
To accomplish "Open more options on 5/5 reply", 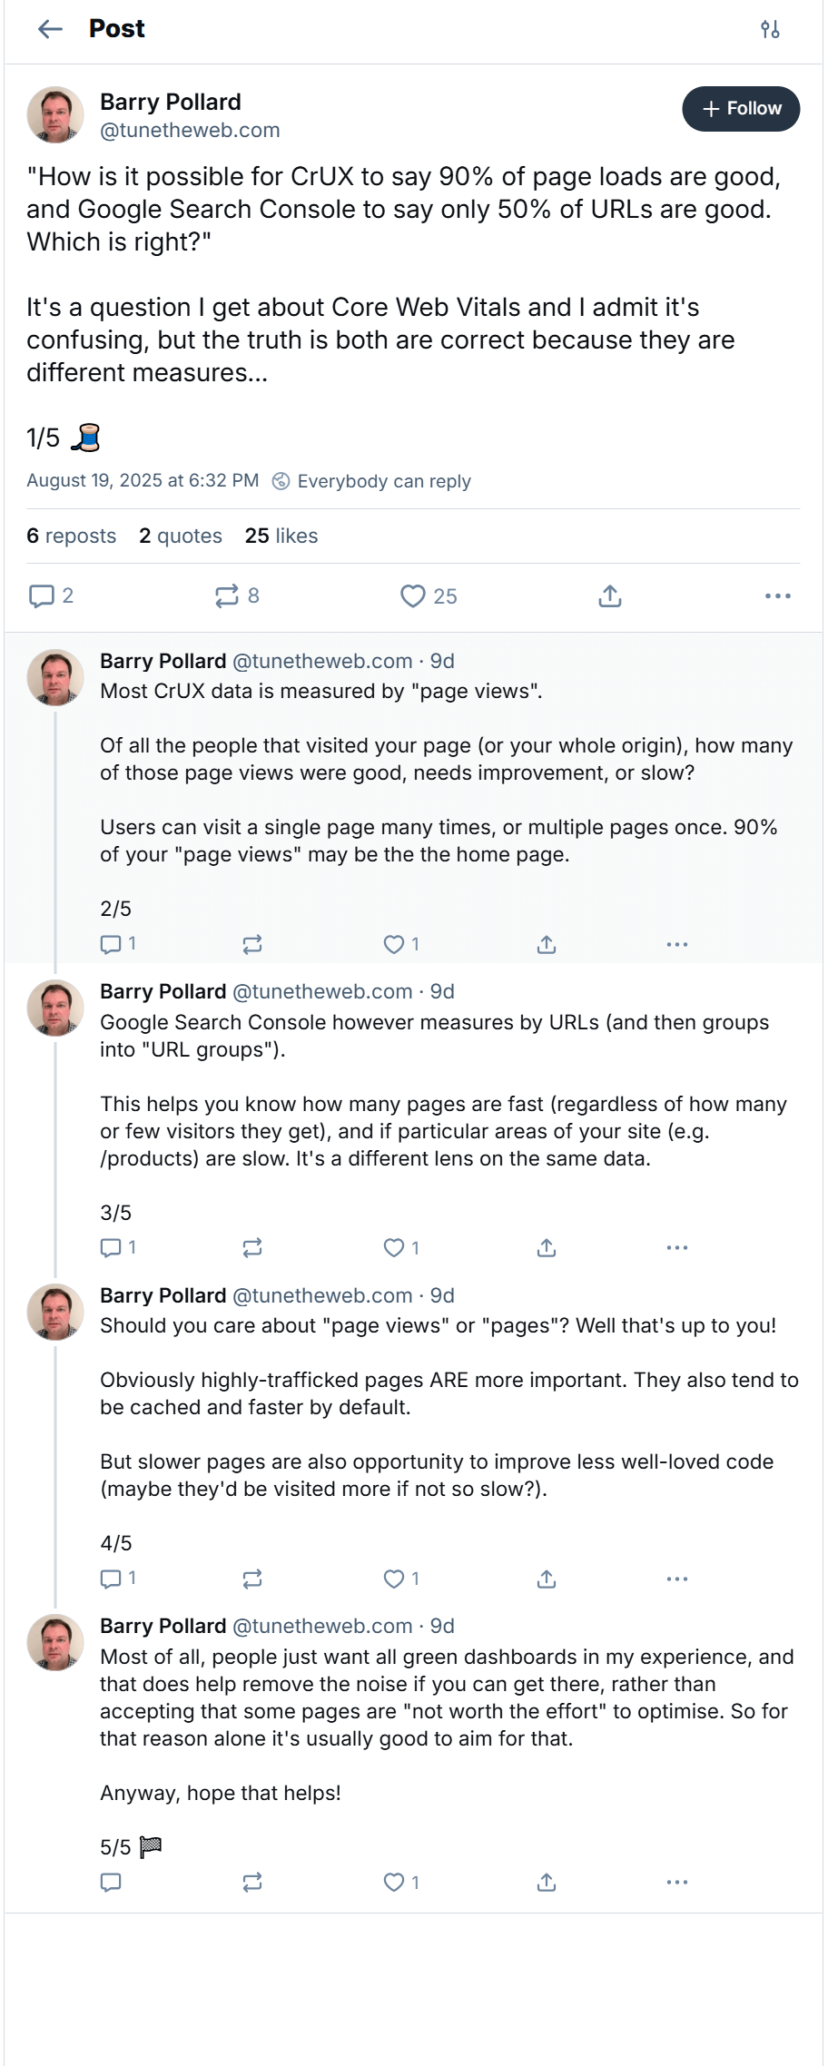I will click(x=677, y=1883).
